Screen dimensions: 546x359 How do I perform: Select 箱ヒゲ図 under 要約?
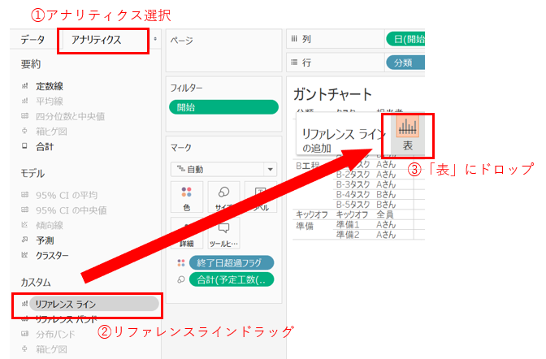[x=51, y=132]
